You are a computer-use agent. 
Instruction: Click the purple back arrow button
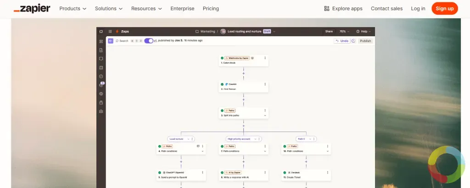point(110,41)
